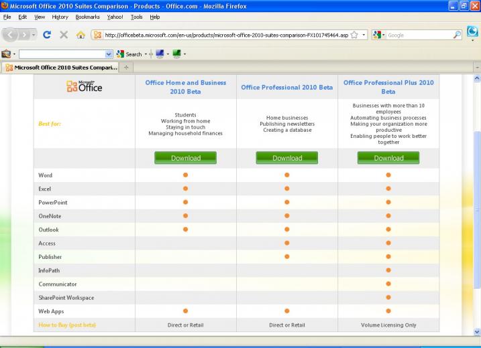Screen dimensions: 481x348
Task: Click the toolbar Search button with Google icon
Action: tap(129, 54)
